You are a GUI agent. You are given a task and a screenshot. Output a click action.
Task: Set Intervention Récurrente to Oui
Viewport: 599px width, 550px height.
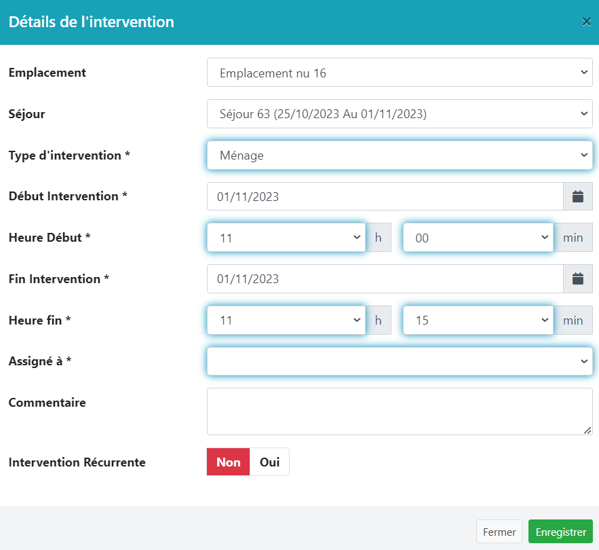(269, 462)
